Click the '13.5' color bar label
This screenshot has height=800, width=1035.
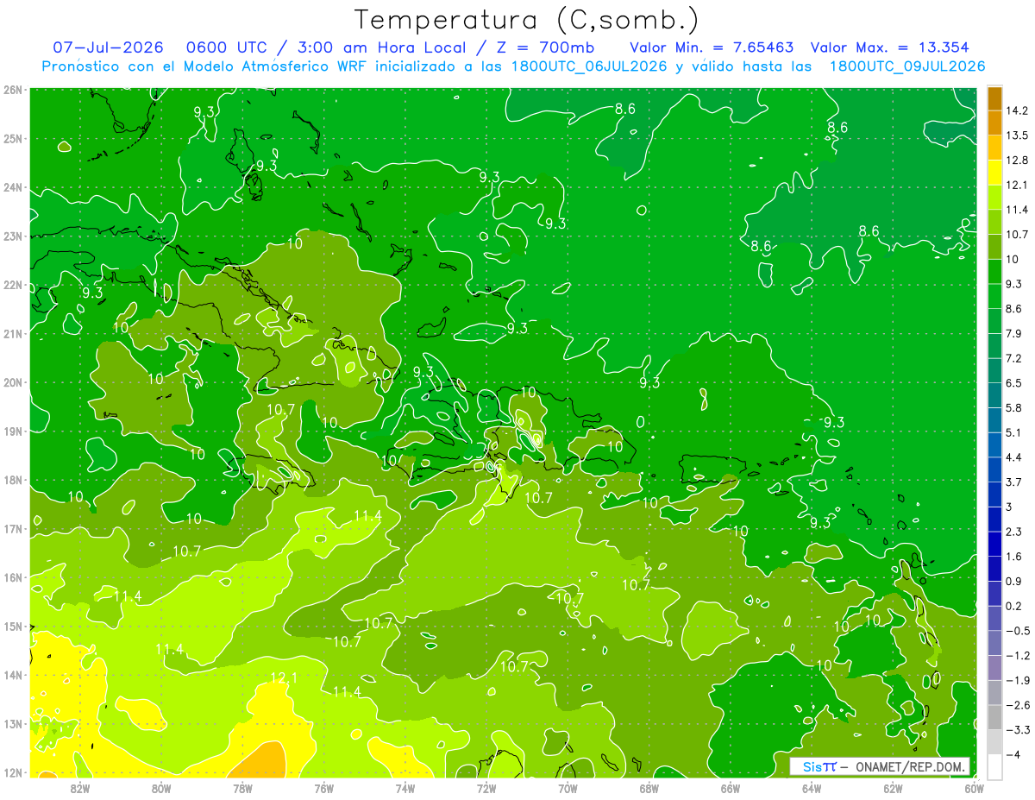1017,135
